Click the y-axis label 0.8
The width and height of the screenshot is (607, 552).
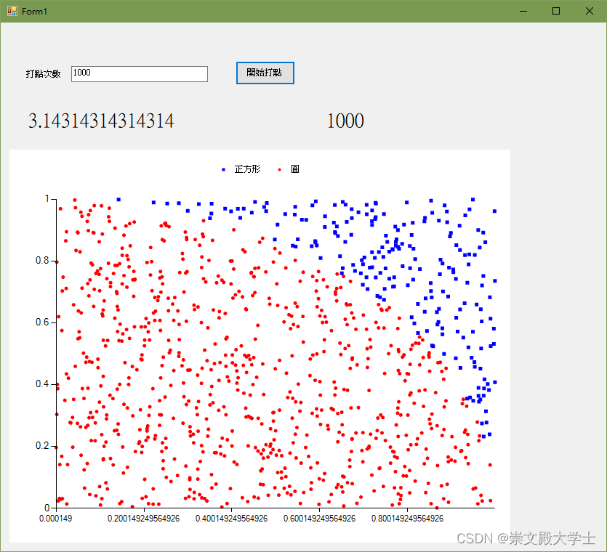[42, 261]
